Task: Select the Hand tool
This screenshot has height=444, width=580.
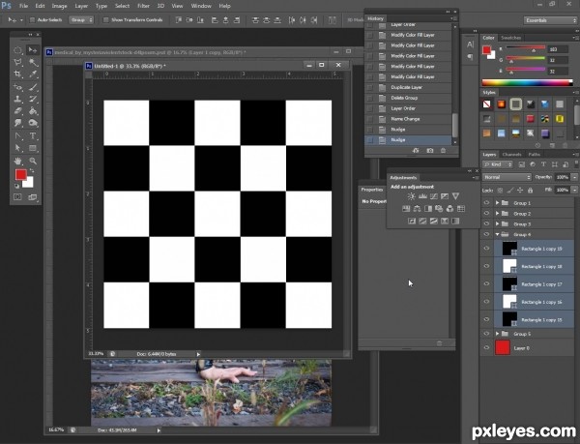Action: pos(17,161)
